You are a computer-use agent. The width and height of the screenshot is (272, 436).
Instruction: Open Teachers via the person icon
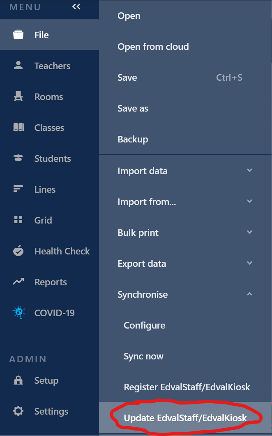pos(18,65)
